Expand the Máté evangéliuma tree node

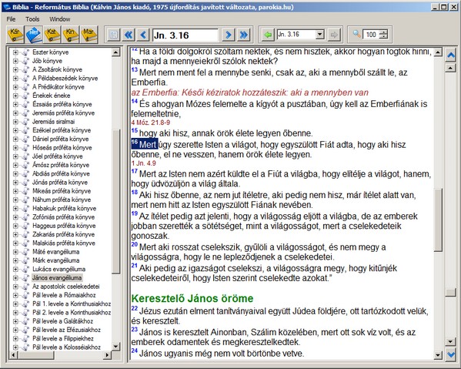(15, 252)
